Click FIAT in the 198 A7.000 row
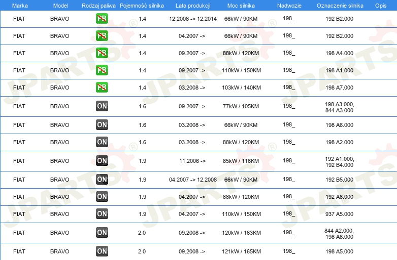 (x=19, y=88)
